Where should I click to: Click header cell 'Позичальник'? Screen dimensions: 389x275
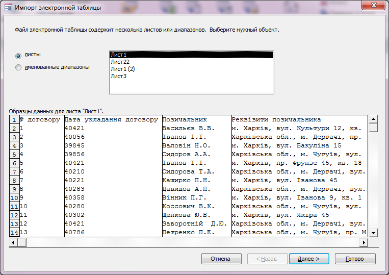click(x=197, y=119)
